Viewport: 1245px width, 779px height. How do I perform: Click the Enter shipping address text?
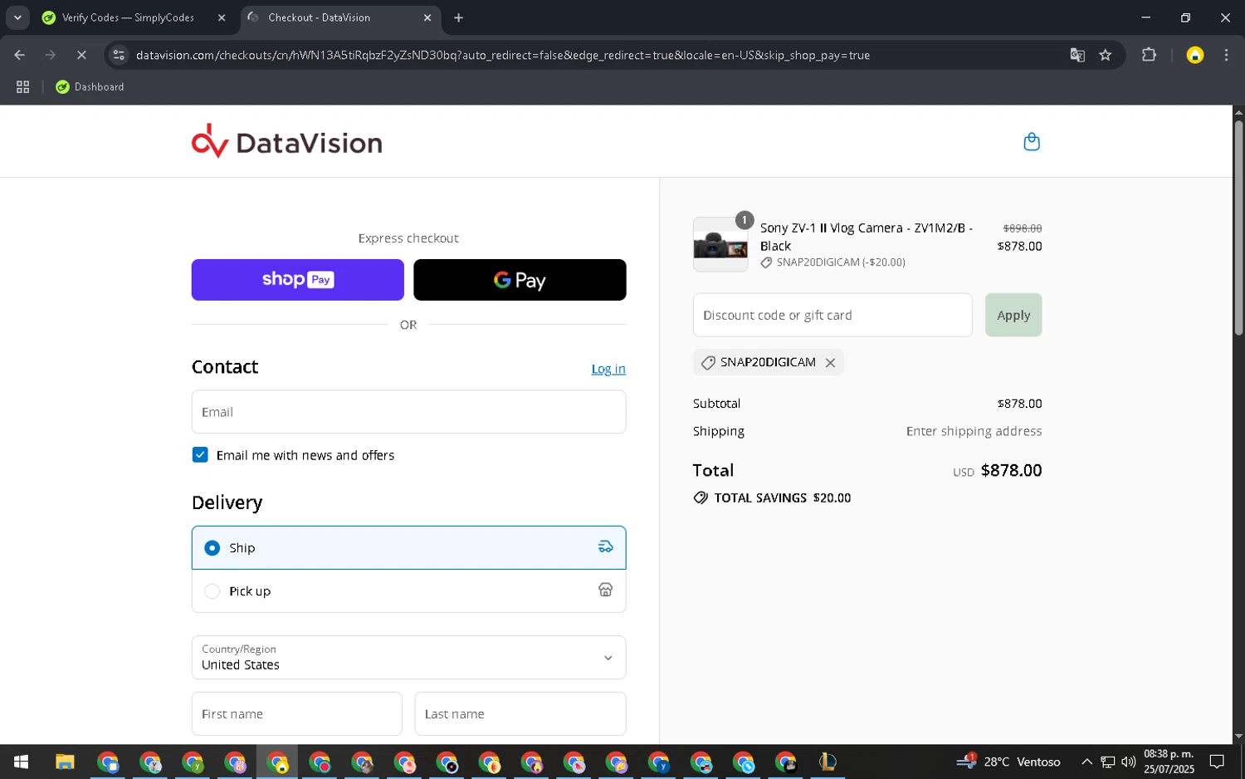pyautogui.click(x=974, y=432)
